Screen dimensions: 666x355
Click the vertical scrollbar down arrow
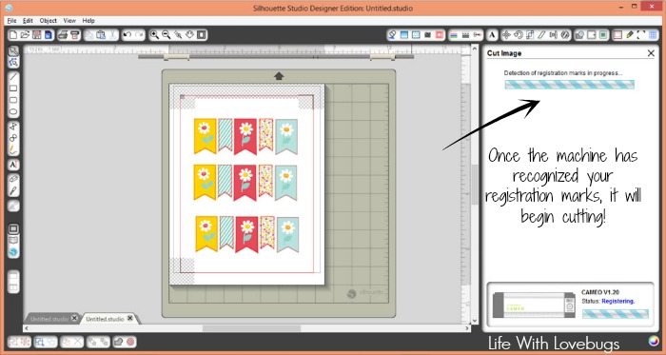click(475, 321)
